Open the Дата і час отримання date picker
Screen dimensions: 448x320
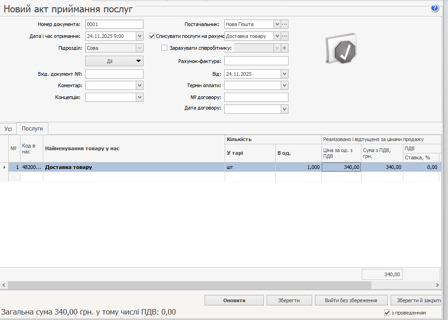click(x=139, y=36)
